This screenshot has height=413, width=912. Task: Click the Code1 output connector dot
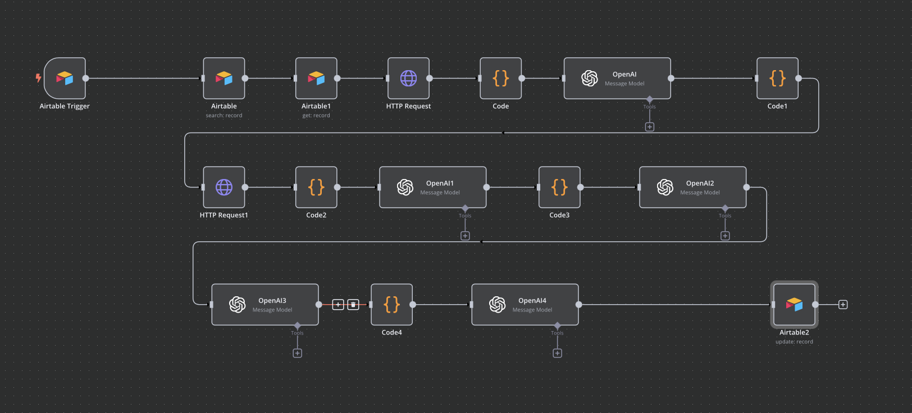click(799, 78)
